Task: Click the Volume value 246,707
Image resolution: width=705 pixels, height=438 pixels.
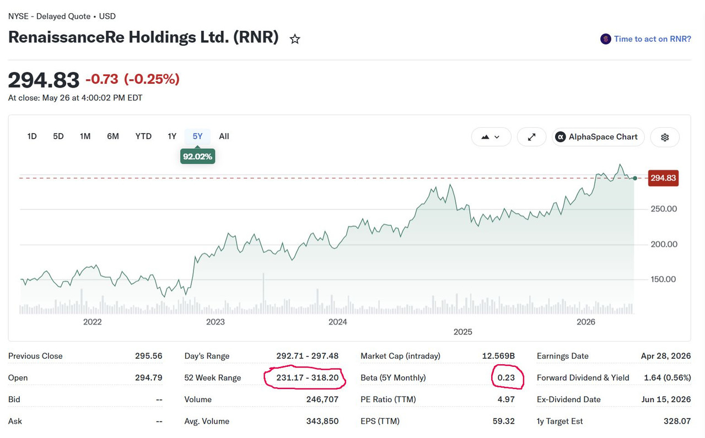Action: [322, 399]
